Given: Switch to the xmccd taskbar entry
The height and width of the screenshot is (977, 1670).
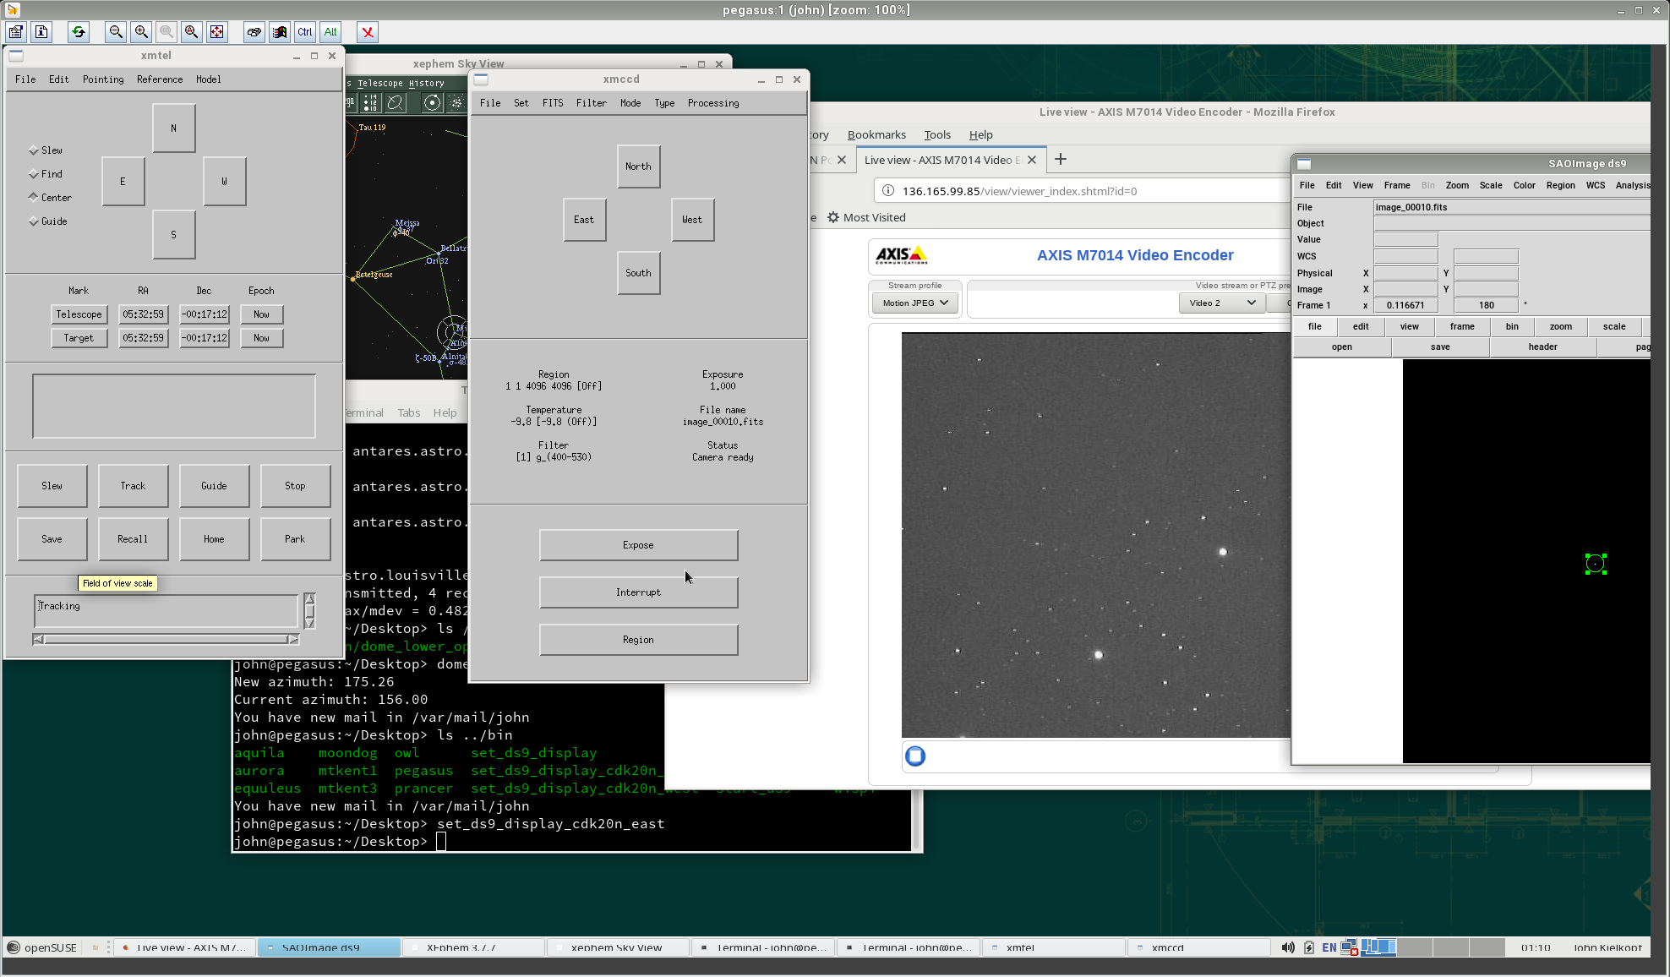Looking at the screenshot, I should click(x=1197, y=947).
